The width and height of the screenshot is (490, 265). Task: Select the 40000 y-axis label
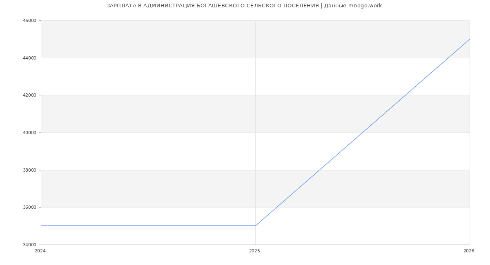29,132
